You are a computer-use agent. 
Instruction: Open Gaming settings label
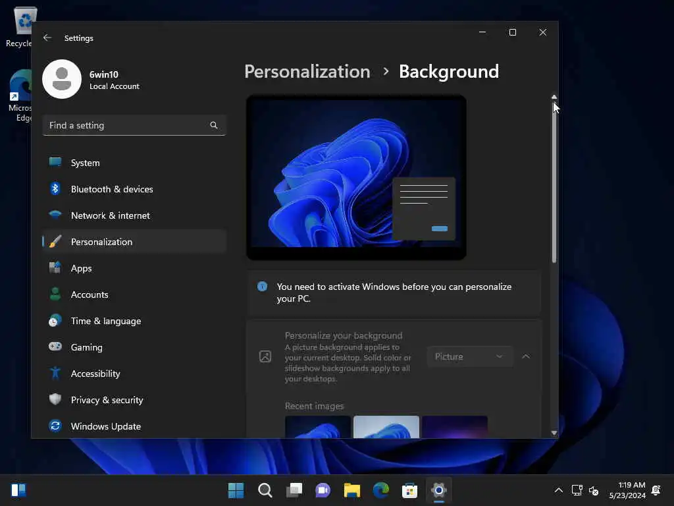pos(86,347)
